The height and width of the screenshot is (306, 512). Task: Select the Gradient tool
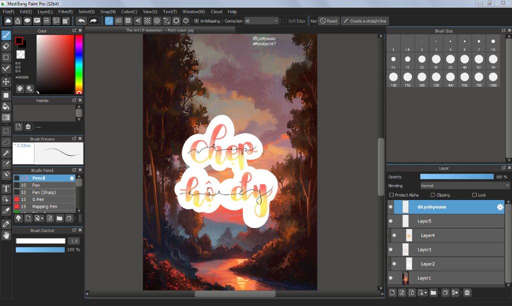pyautogui.click(x=6, y=117)
